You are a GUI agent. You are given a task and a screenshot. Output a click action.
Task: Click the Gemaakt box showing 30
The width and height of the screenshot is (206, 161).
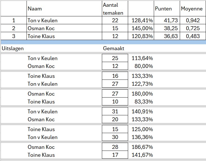point(115,137)
